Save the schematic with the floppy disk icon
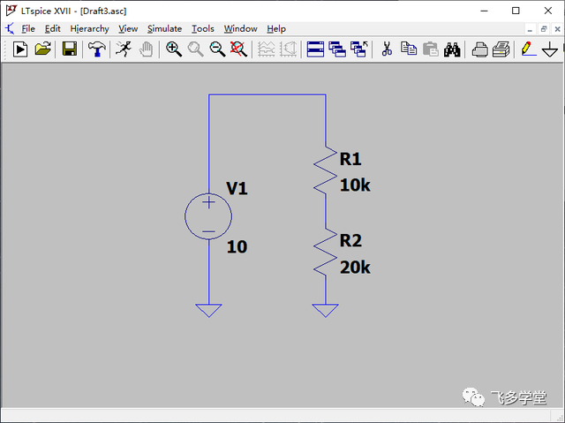 [x=70, y=49]
